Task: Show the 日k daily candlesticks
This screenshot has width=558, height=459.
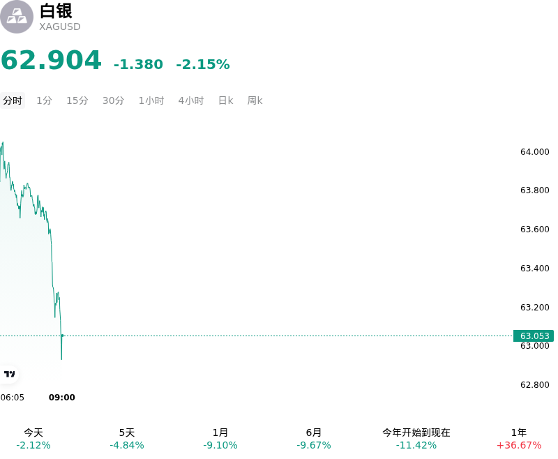Action: click(225, 100)
